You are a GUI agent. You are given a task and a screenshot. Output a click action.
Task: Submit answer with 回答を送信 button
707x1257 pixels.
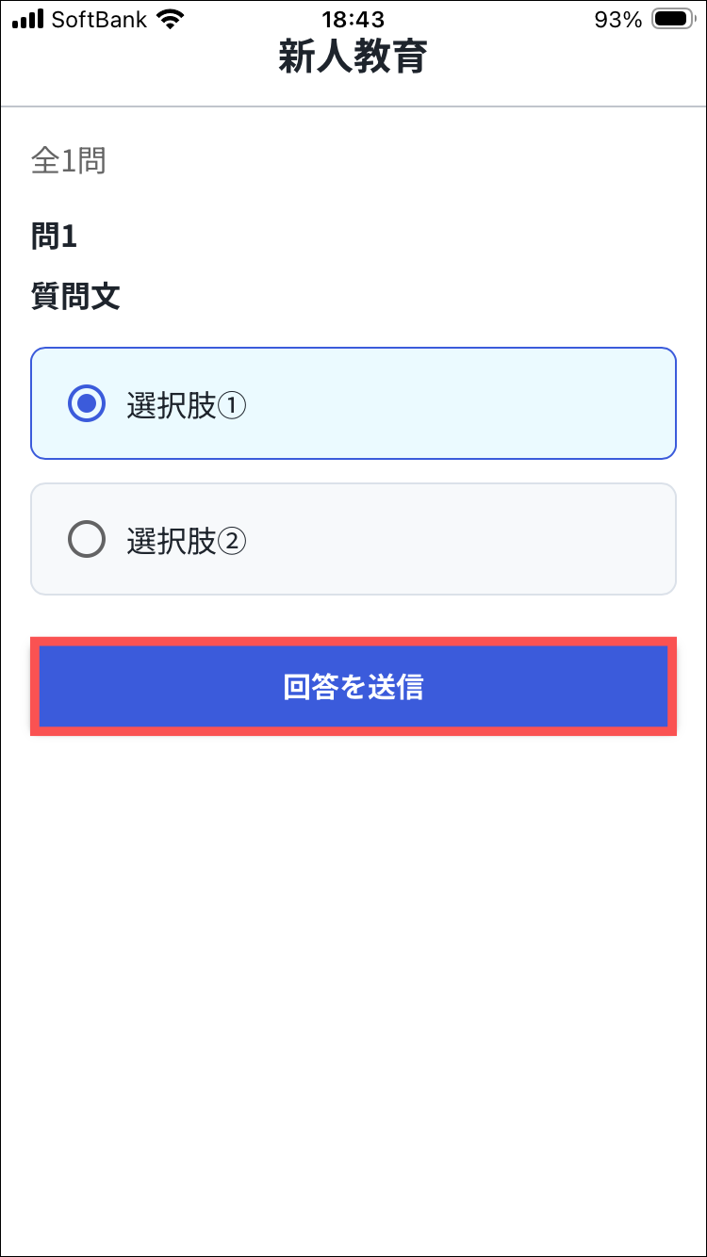coord(353,687)
